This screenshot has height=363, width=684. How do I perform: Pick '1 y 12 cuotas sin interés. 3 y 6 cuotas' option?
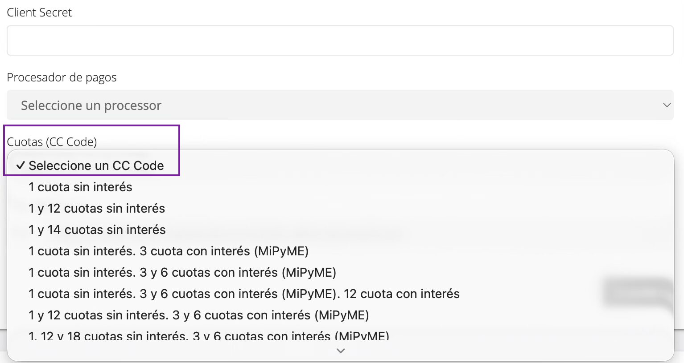(341, 315)
